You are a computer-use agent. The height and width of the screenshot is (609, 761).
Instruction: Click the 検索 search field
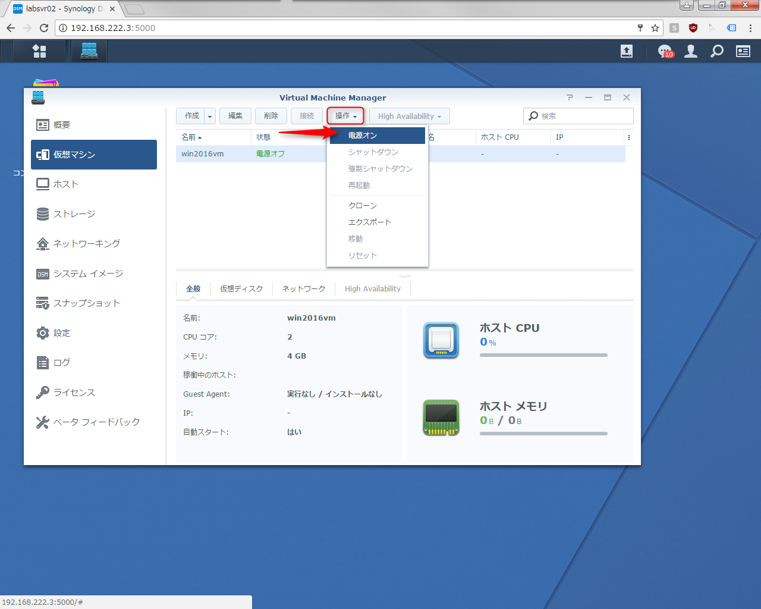point(578,116)
